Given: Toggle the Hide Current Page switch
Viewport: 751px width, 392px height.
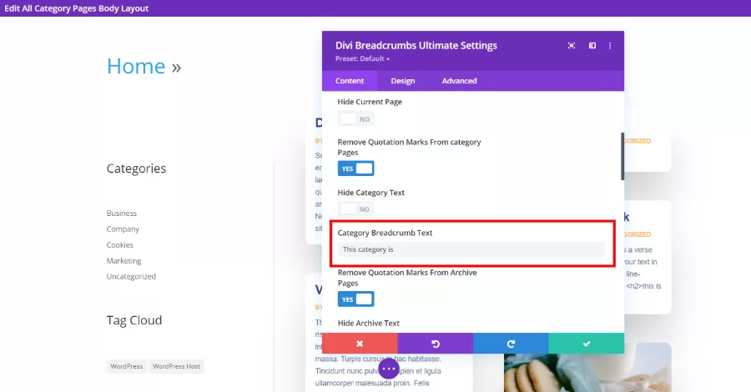Looking at the screenshot, I should click(355, 119).
